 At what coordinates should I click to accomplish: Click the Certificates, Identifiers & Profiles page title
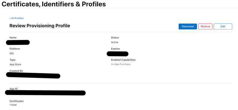[54, 4]
